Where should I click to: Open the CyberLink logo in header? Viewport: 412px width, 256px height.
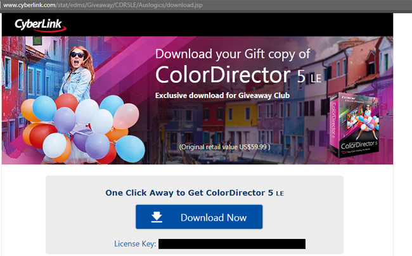[40, 25]
